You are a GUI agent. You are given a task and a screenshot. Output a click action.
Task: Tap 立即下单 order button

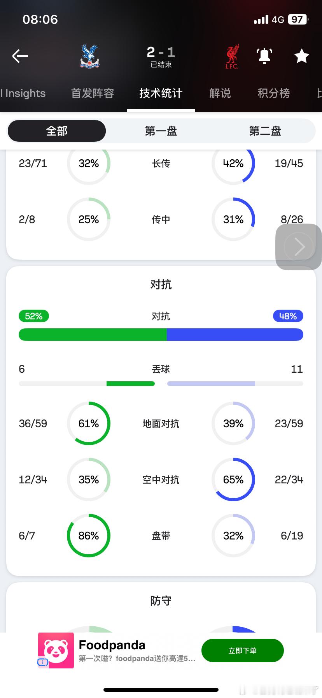pyautogui.click(x=243, y=650)
